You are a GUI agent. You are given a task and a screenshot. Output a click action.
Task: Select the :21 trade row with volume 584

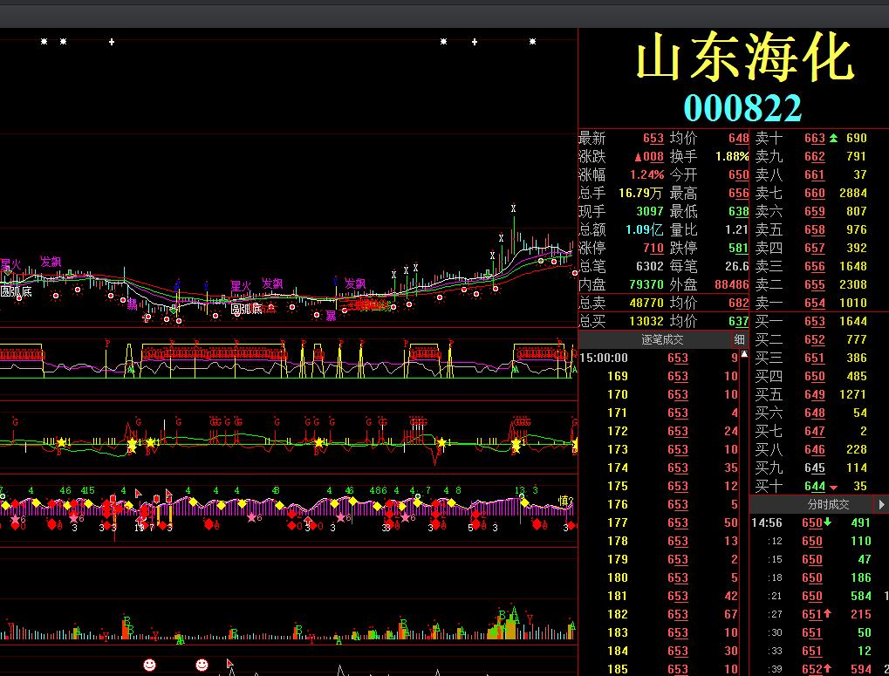(818, 596)
